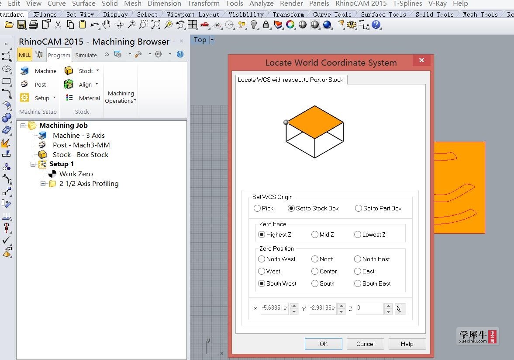Select Stock - Box Stock in the tree
Image resolution: width=514 pixels, height=360 pixels.
[80, 155]
